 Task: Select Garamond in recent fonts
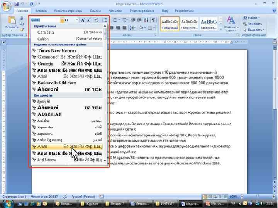coord(67,57)
